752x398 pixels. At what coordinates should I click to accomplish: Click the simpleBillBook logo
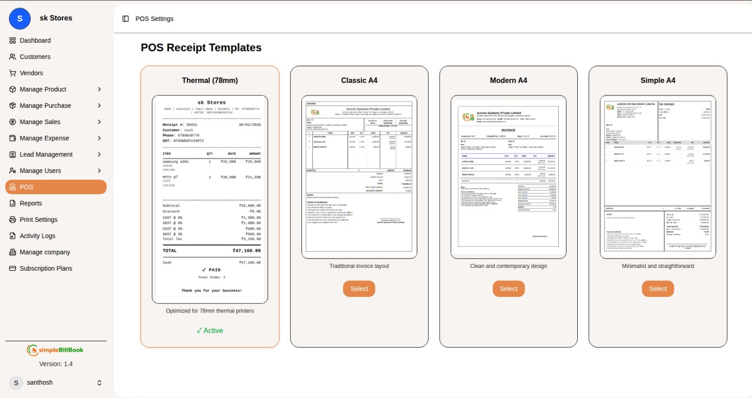(x=56, y=350)
